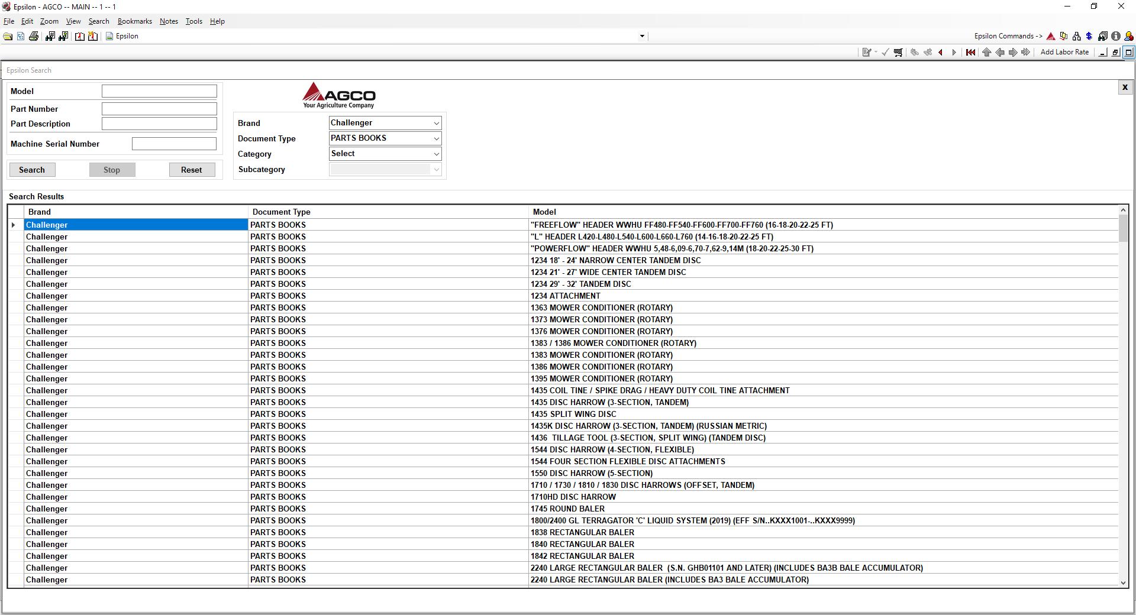Open the Help menu
The height and width of the screenshot is (615, 1136).
217,21
